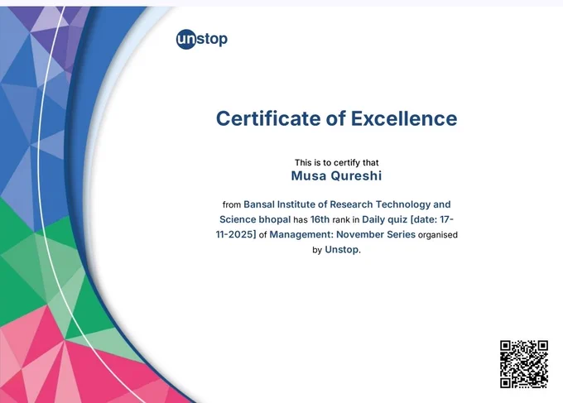The image size is (563, 403).
Task: Click the "Daily quiz" text
Action: coord(384,219)
